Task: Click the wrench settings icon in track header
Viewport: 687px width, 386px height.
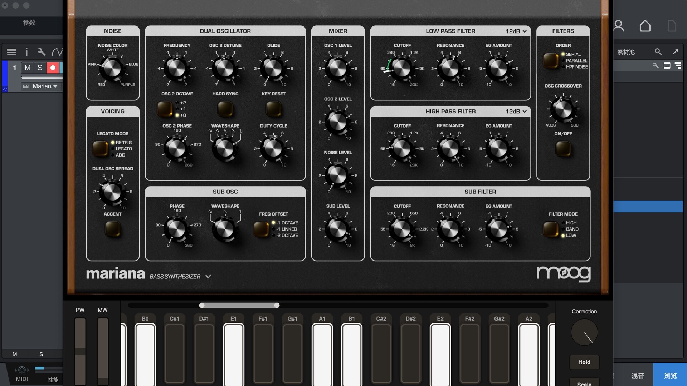Action: 42,52
